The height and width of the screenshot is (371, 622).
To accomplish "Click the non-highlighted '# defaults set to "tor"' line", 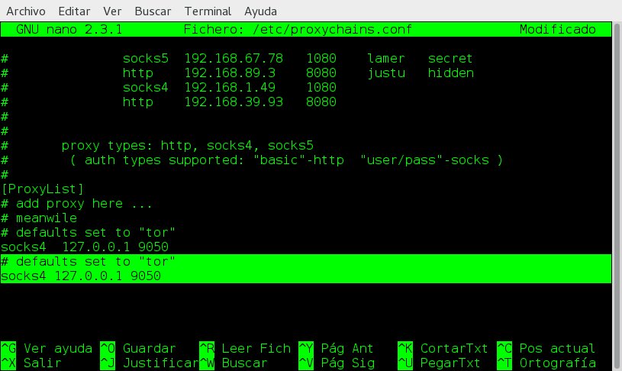I will point(88,233).
